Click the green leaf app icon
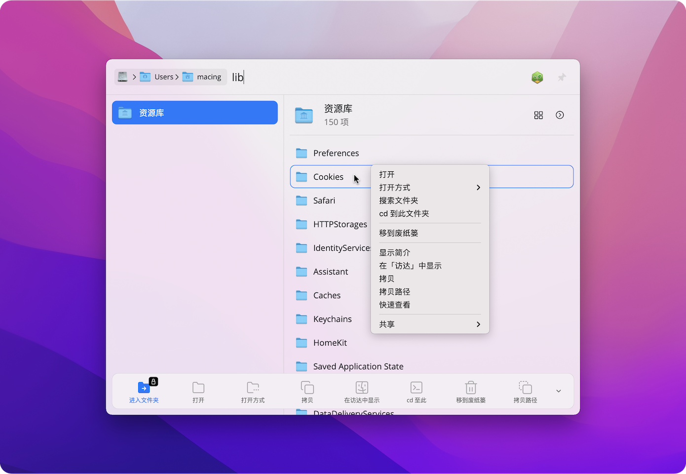Screen dimensions: 686x474 537,78
